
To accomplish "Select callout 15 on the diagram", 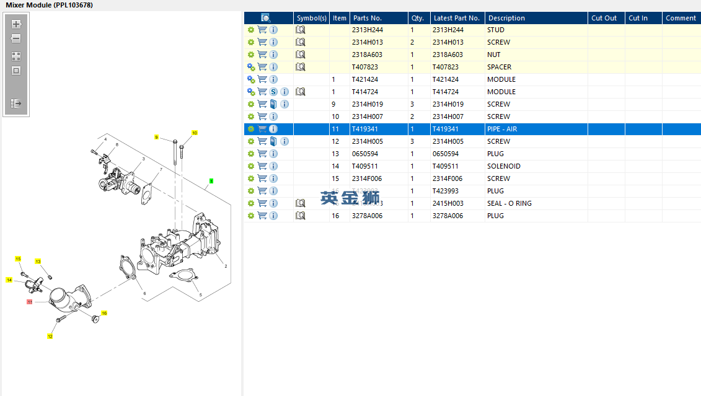I will click(18, 259).
